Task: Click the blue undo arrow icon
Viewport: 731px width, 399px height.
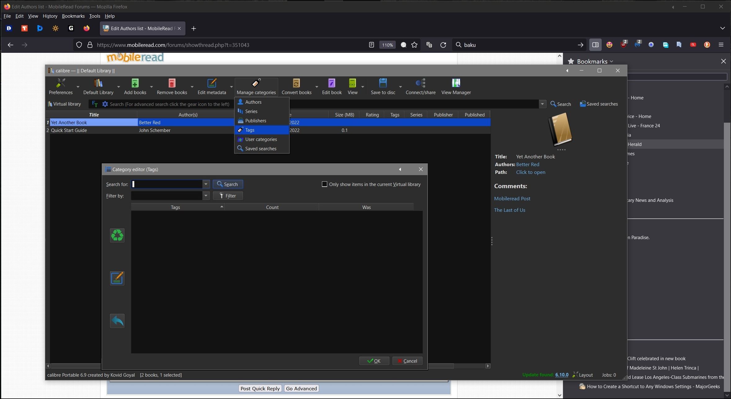Action: pyautogui.click(x=117, y=321)
